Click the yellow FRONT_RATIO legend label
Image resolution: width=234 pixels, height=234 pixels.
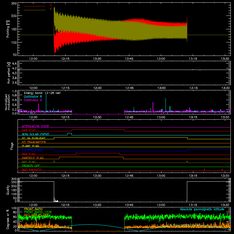33,209
